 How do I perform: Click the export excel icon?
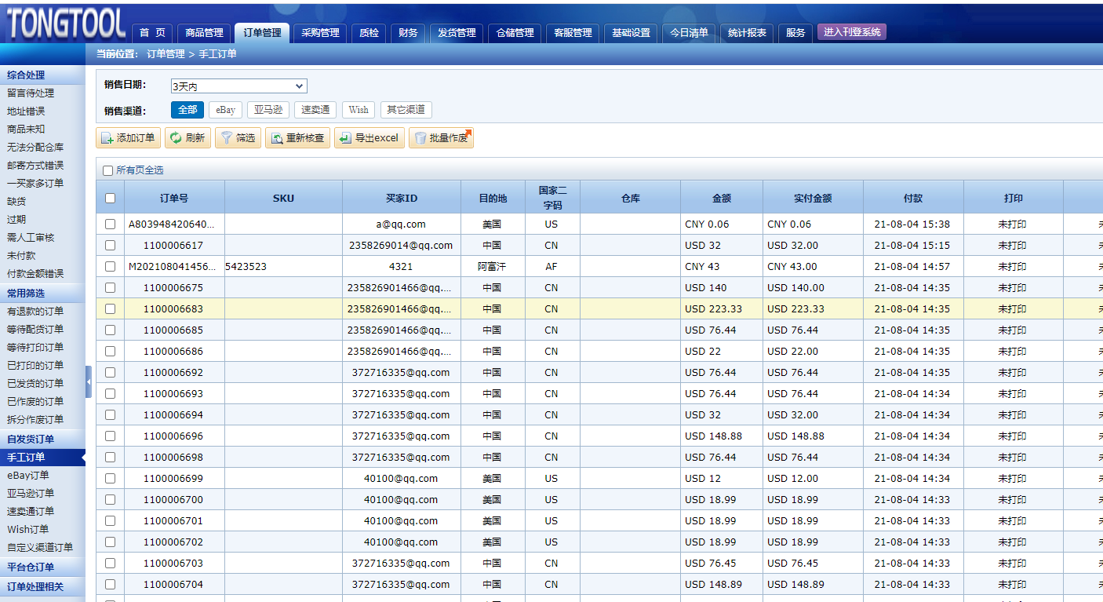click(x=345, y=138)
